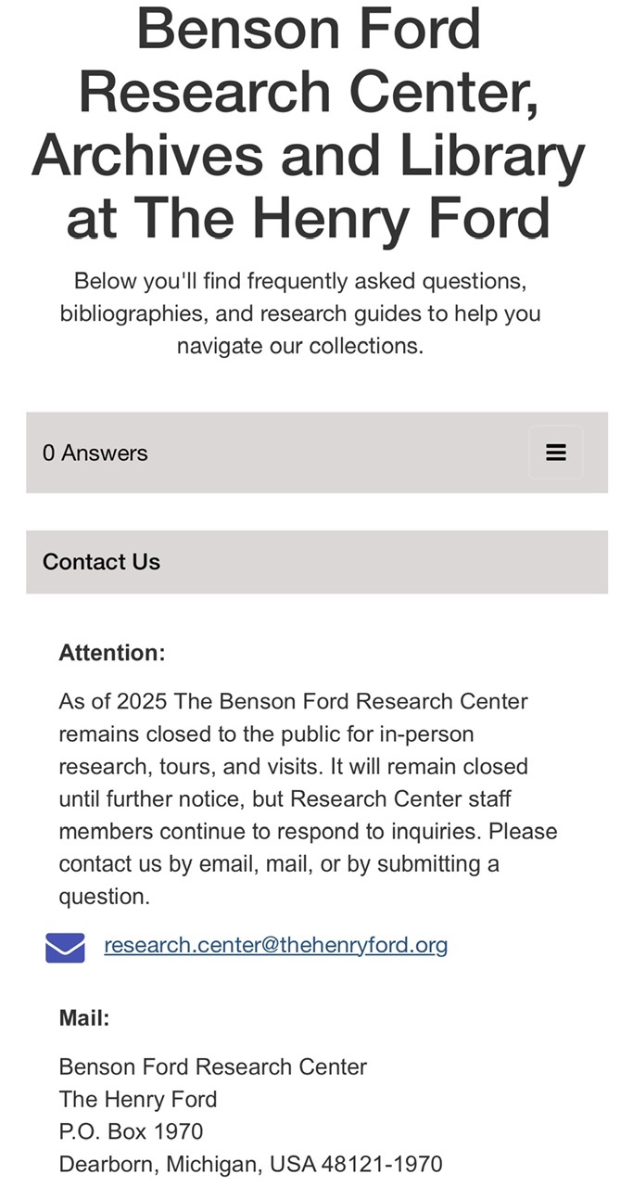
Task: Open the hamburger menu beside 0 Answers
Action: 555,453
